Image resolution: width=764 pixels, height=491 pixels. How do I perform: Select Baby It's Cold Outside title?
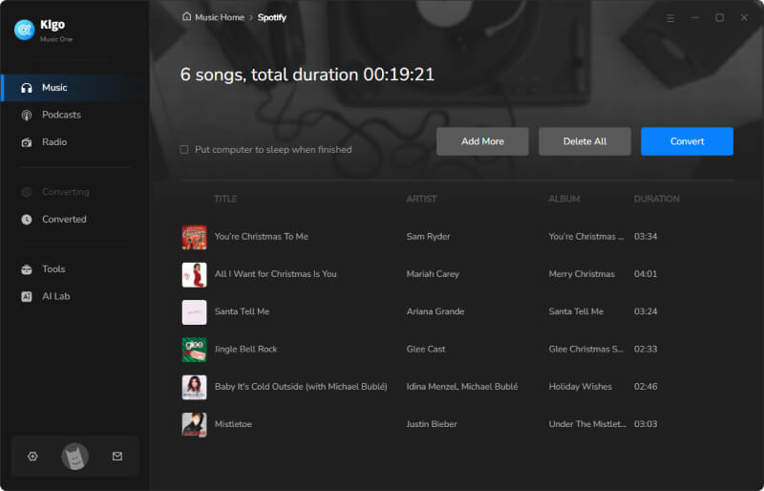[x=301, y=387]
